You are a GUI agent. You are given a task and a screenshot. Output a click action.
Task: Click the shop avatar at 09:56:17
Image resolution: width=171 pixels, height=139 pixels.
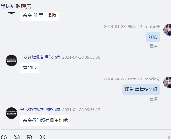(12, 113)
